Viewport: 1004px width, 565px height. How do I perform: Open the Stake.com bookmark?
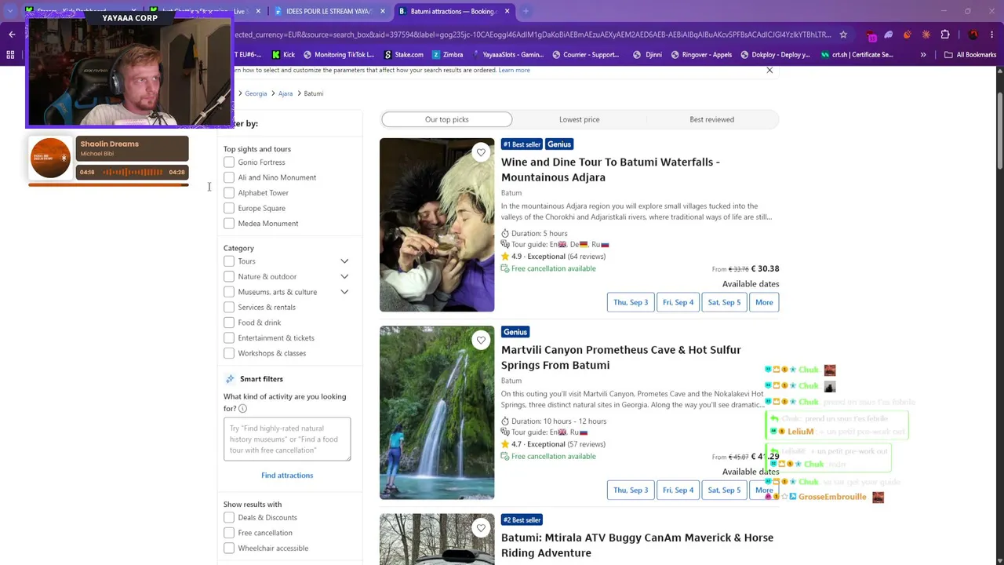403,55
